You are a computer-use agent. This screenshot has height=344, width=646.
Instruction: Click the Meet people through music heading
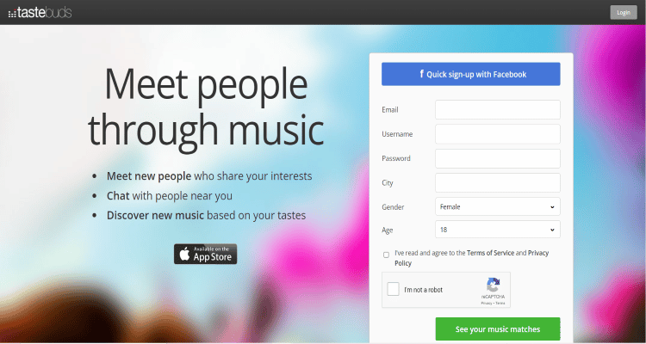tap(206, 107)
